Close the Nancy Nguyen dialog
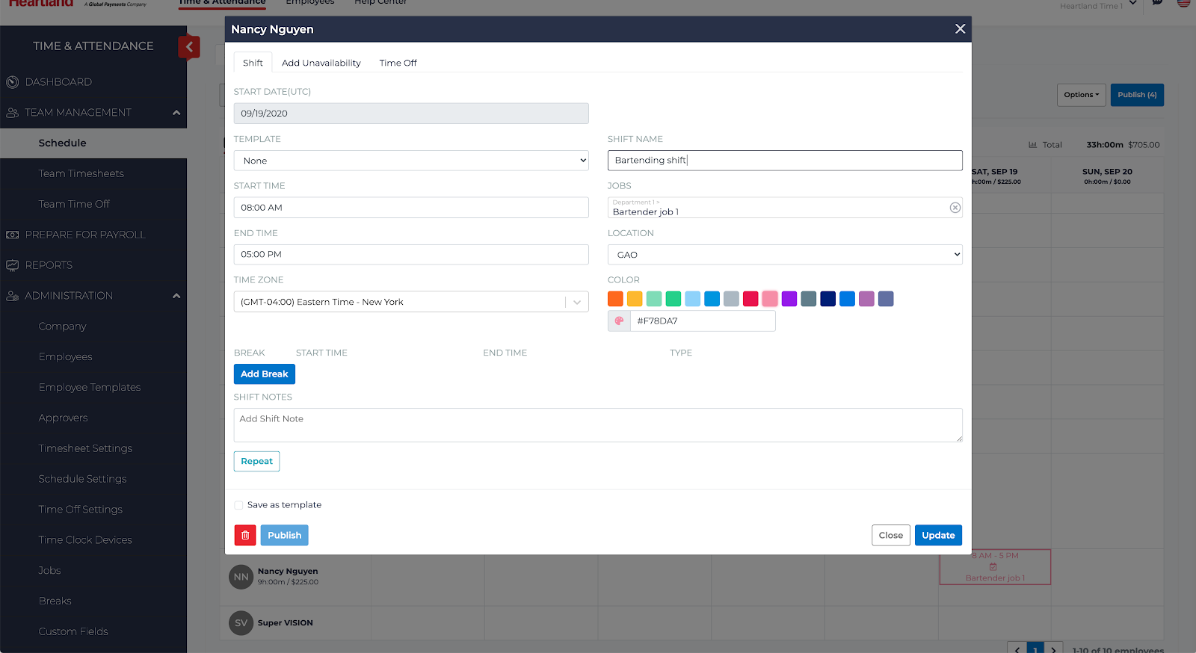1196x653 pixels. point(960,29)
